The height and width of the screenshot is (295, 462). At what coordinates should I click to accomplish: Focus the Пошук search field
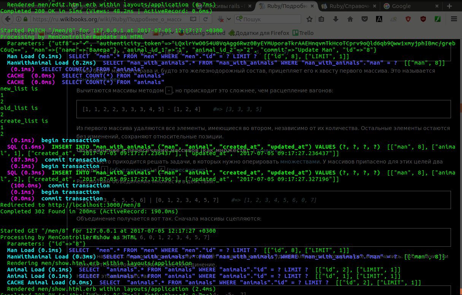click(x=270, y=19)
